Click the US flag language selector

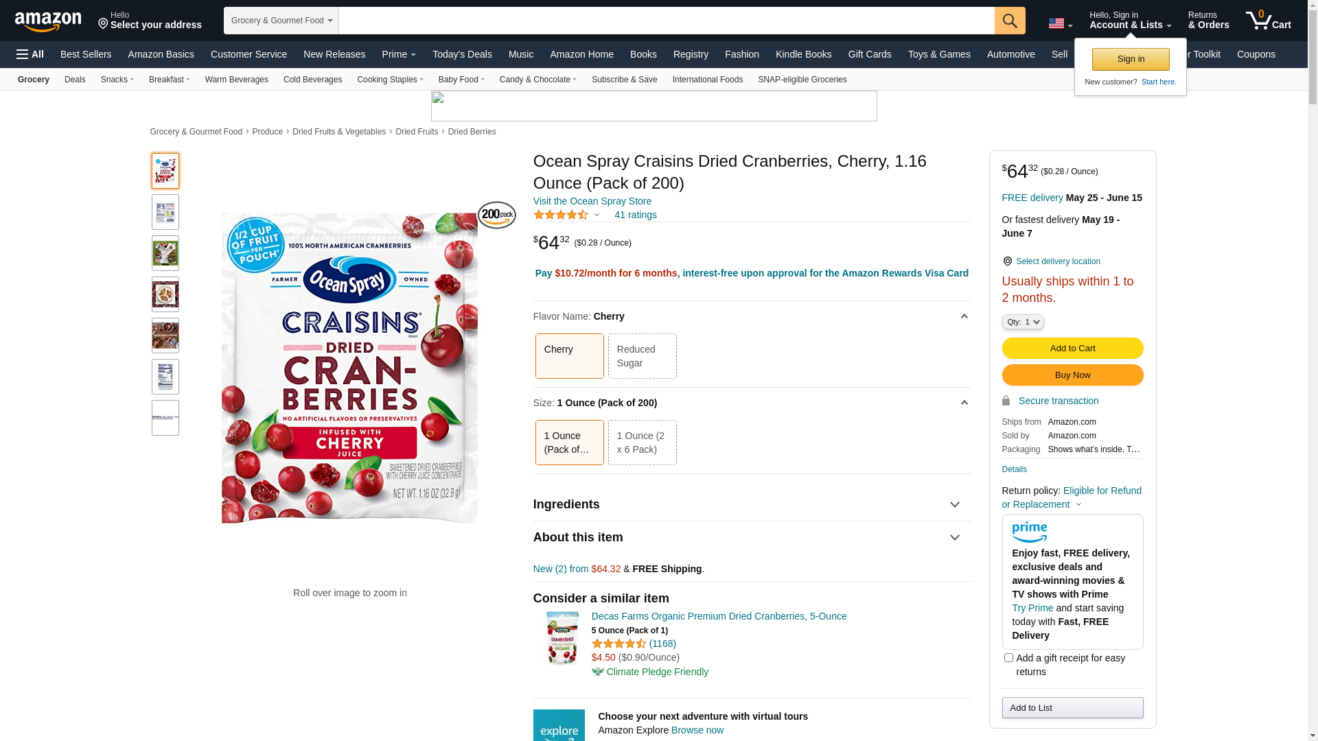click(1059, 23)
